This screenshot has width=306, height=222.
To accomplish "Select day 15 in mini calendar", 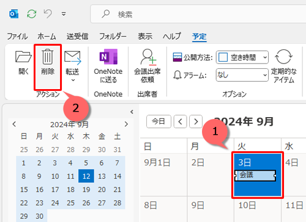I will click(x=24, y=190).
